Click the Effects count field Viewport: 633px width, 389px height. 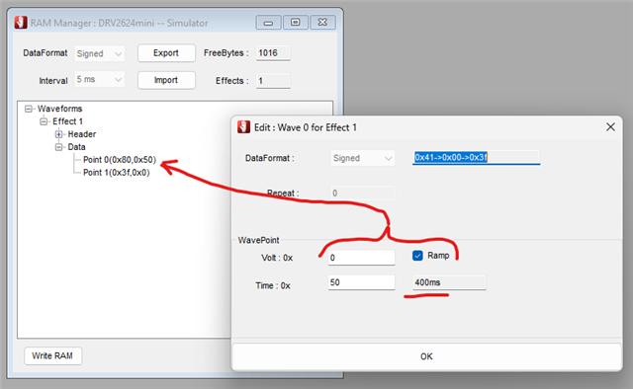click(x=273, y=81)
